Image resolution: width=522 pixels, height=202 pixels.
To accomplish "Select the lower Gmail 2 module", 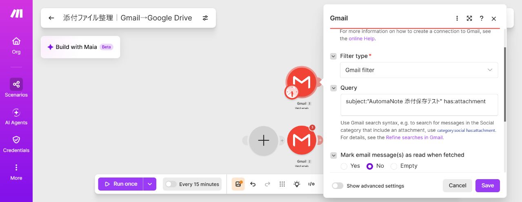I will [301, 140].
